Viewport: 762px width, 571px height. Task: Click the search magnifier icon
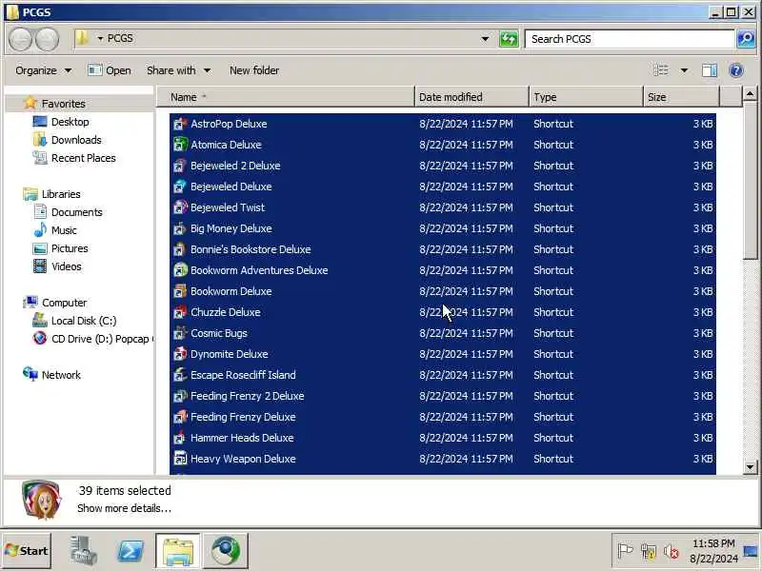click(746, 39)
